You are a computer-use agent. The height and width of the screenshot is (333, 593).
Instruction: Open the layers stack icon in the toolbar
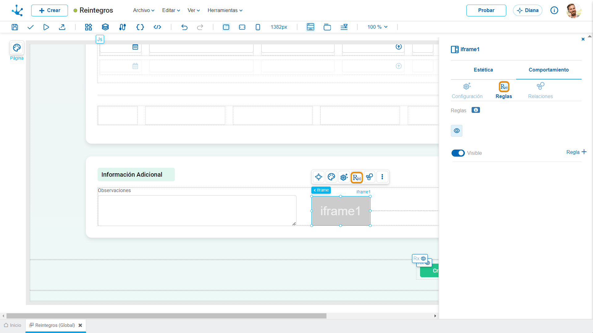[x=105, y=27]
